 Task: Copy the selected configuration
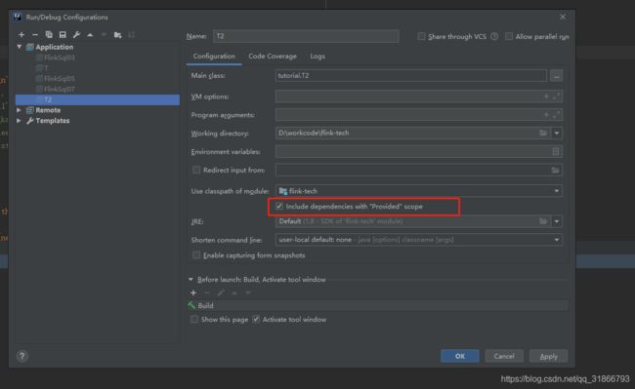49,35
